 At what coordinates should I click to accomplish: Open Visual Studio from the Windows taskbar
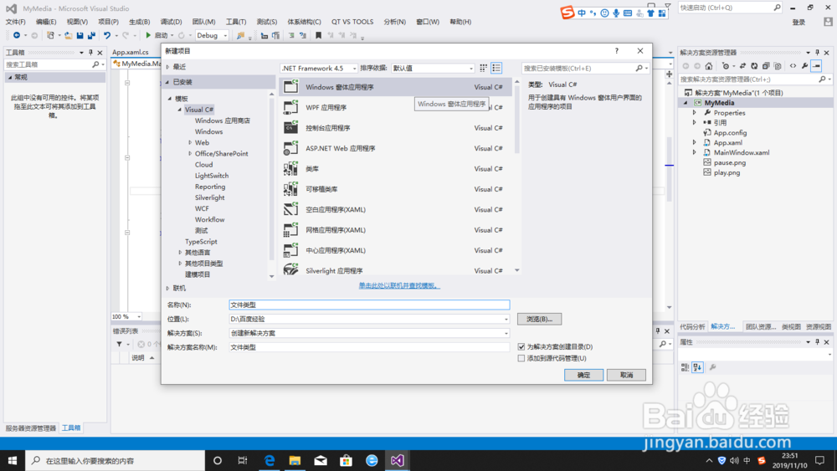tap(397, 460)
